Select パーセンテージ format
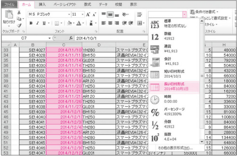The width and height of the screenshot is (237, 156). [x=174, y=112]
